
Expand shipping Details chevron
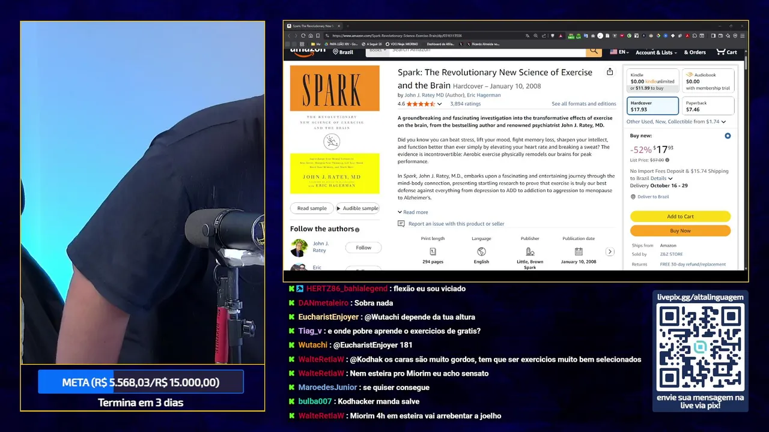670,178
